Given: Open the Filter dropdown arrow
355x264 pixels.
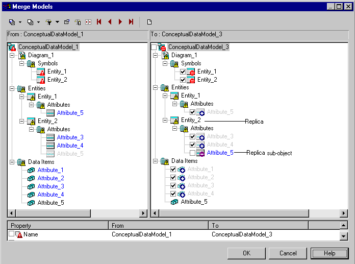Looking at the screenshot, I should click(57, 22).
